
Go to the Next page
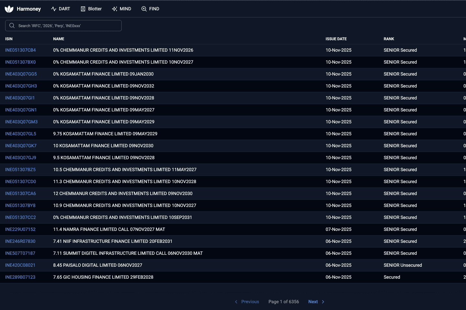point(316,302)
